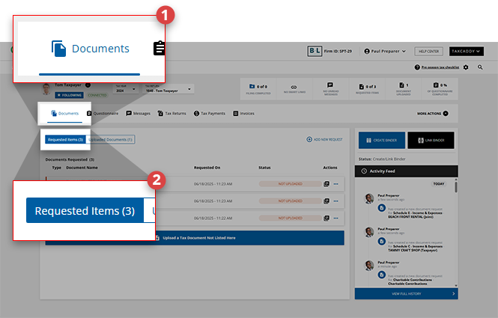Click document icon in Charitable Contributions entry
The width and height of the screenshot is (498, 318).
[382, 275]
